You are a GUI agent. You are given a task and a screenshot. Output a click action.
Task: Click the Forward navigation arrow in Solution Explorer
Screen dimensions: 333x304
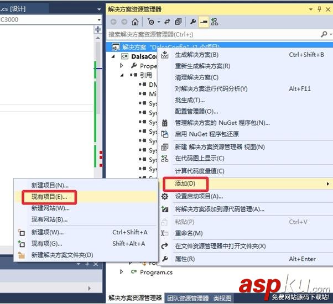pyautogui.click(x=124, y=22)
